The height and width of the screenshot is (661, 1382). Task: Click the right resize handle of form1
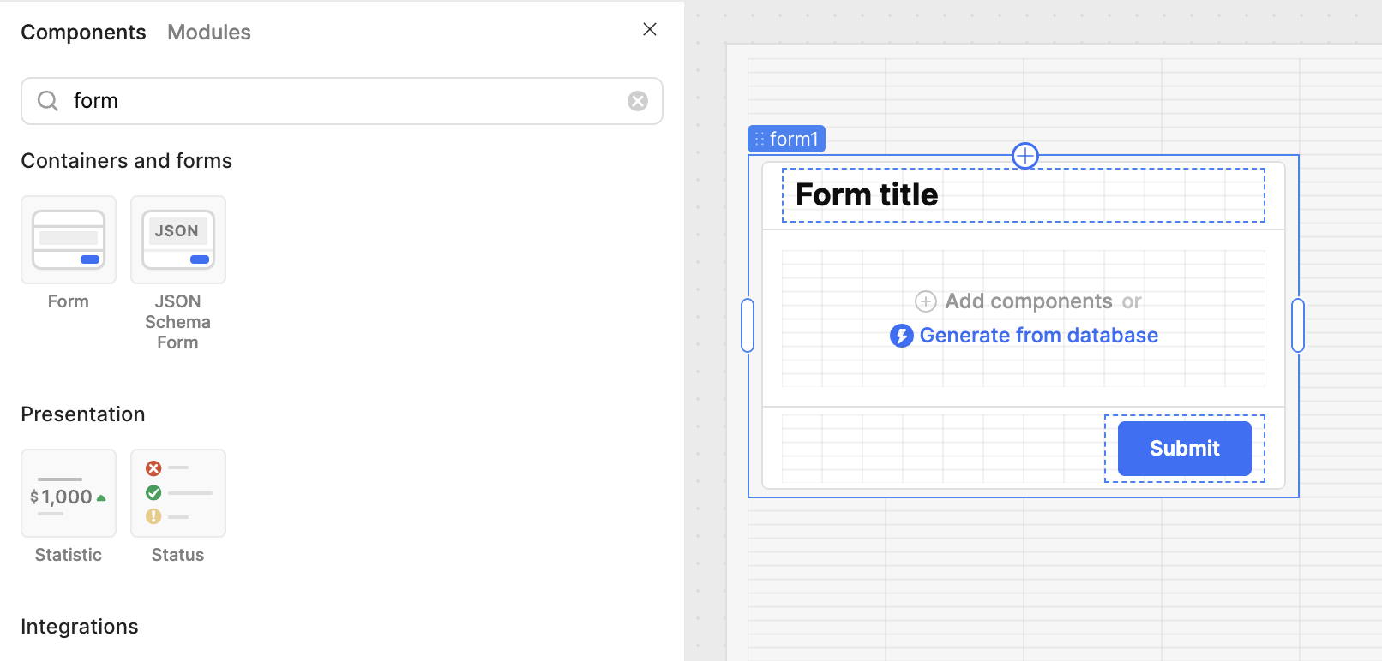pyautogui.click(x=1298, y=325)
